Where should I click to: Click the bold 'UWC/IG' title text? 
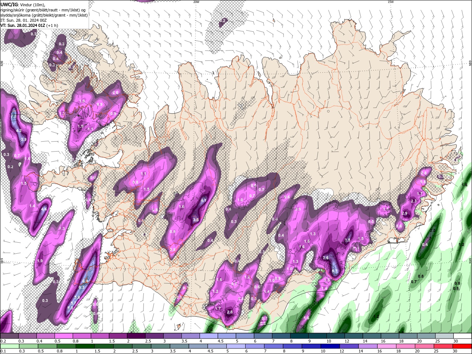point(9,4)
